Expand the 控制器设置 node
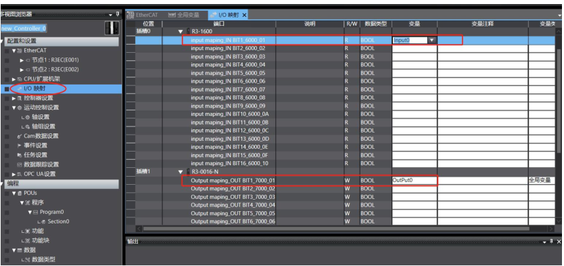Screen dimensions: 564x266 tap(14, 98)
